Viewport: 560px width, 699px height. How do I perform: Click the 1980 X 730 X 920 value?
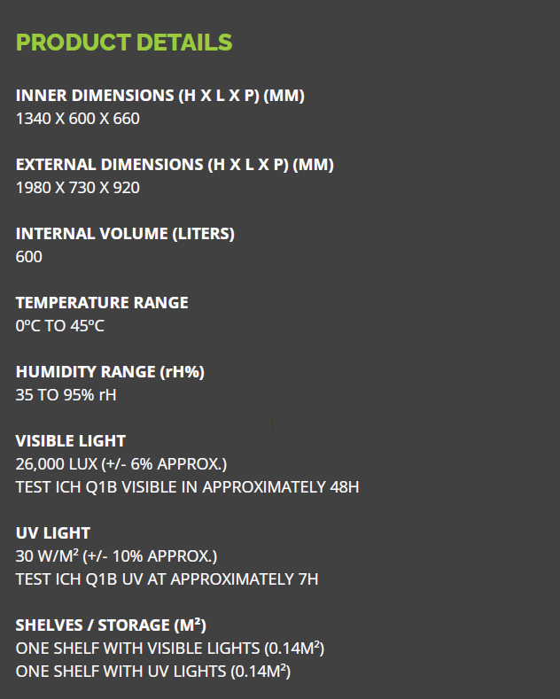78,188
